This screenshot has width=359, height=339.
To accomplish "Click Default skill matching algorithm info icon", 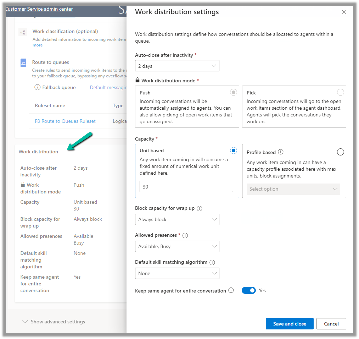I will (x=212, y=262).
